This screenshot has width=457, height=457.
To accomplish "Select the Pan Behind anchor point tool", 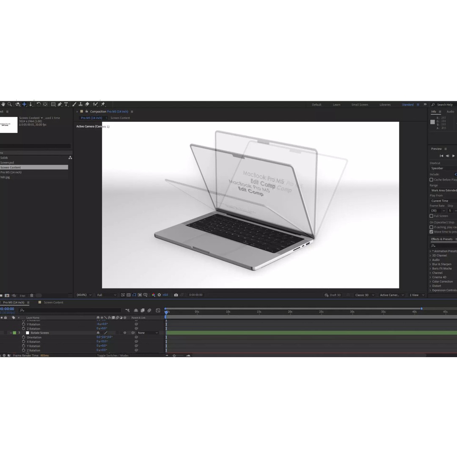I will (45, 105).
